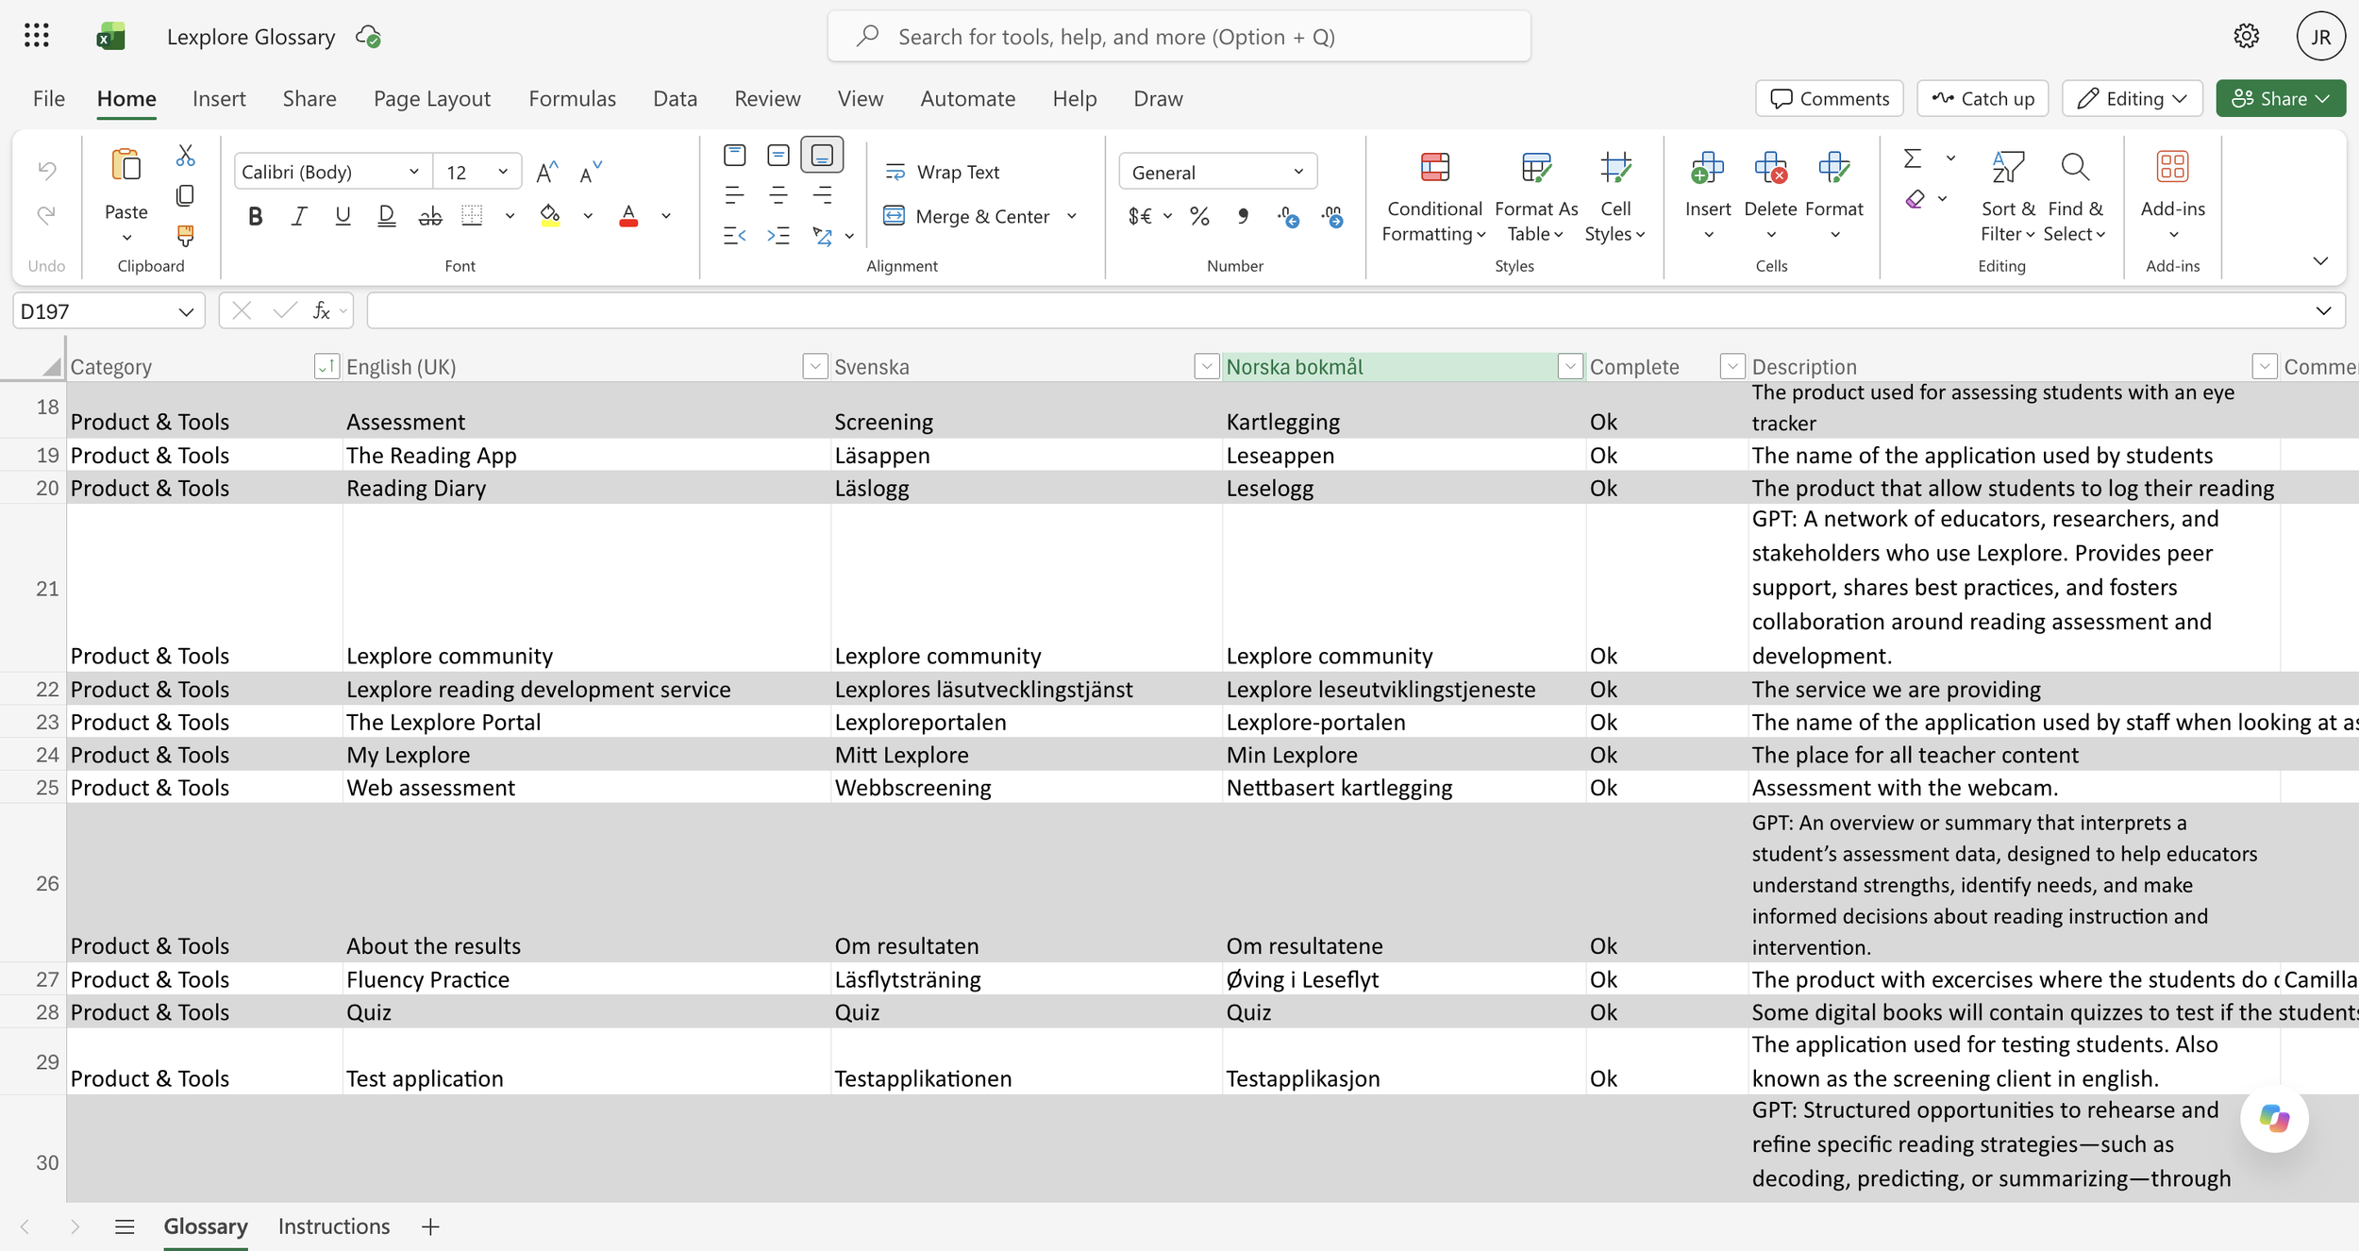
Task: Apply percent style format
Action: [x=1199, y=216]
